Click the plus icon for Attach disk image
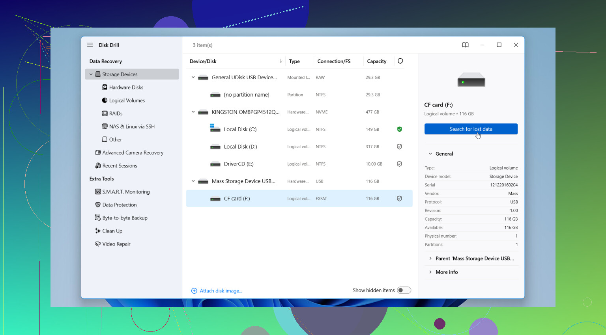606x335 pixels. point(194,291)
